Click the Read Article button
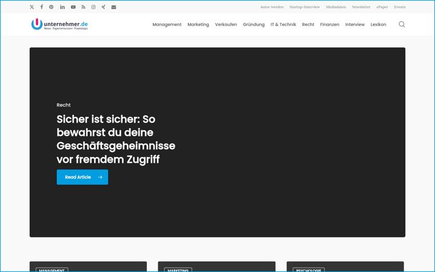 click(82, 177)
